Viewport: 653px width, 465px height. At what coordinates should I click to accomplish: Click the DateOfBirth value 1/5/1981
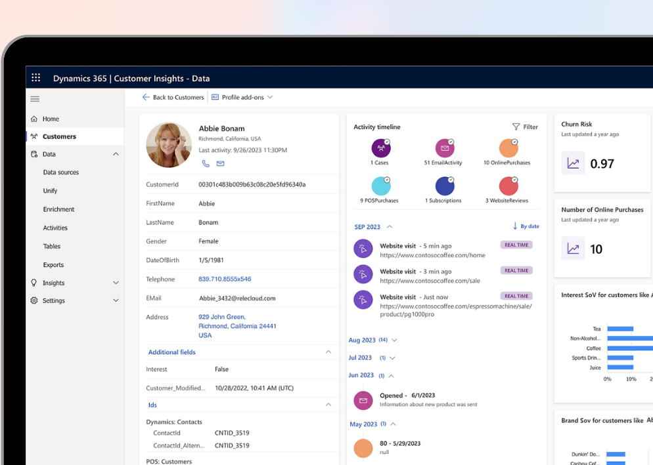coord(211,260)
